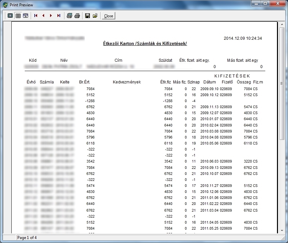Click the 'Kelte' column header
This screenshot has width=288, height=243.
point(65,82)
